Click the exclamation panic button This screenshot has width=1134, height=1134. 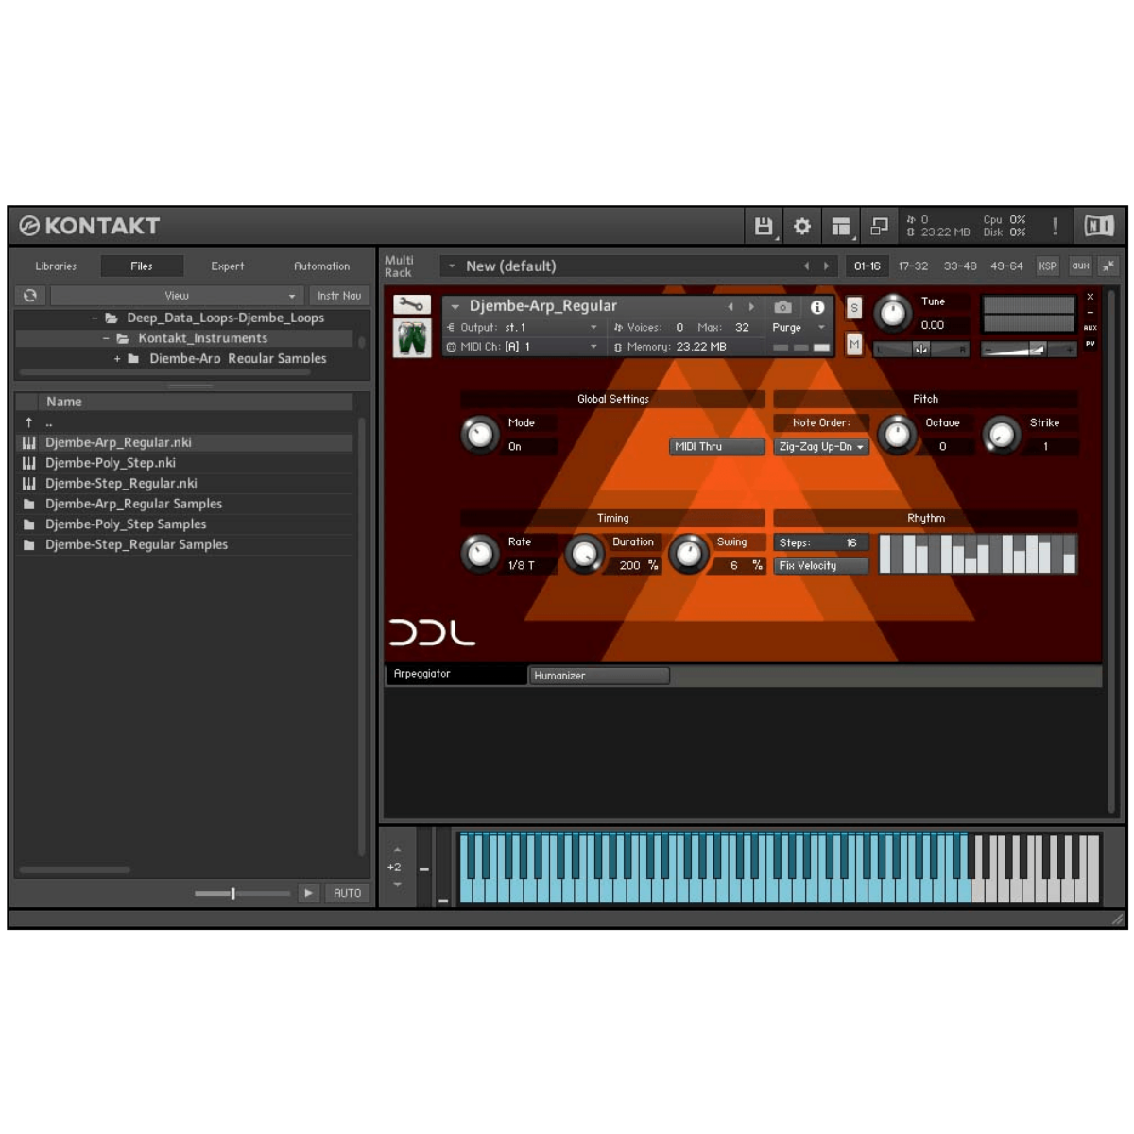(1055, 226)
